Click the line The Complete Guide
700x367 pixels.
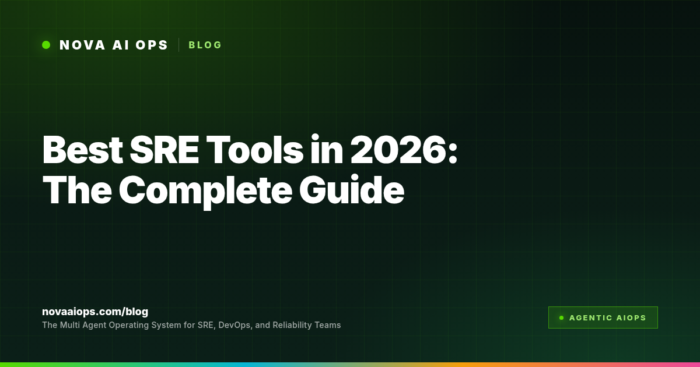pos(223,189)
